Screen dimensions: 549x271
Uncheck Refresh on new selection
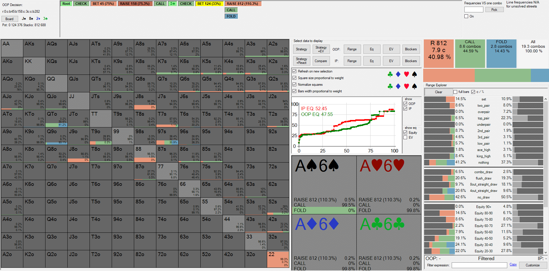click(294, 71)
